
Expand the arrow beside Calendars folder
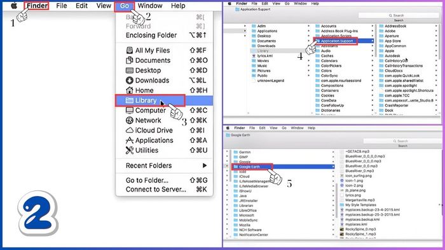click(x=373, y=61)
